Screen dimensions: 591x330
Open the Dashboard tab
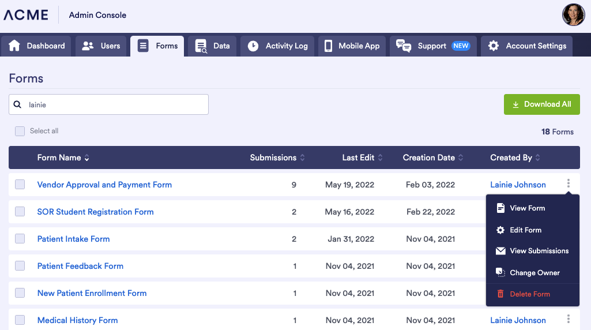coord(36,46)
